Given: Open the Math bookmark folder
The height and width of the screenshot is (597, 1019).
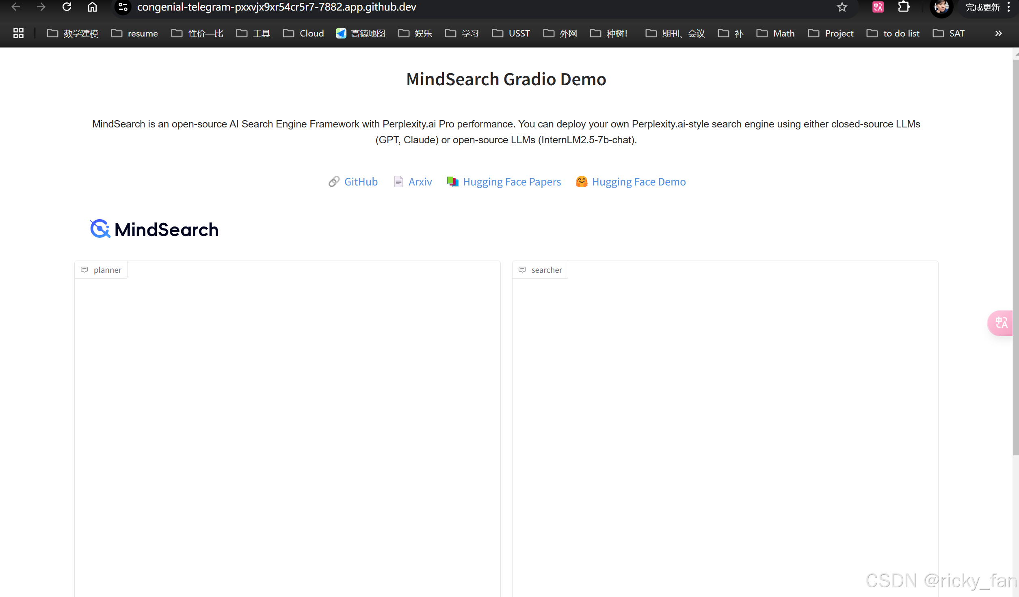Looking at the screenshot, I should (x=775, y=33).
